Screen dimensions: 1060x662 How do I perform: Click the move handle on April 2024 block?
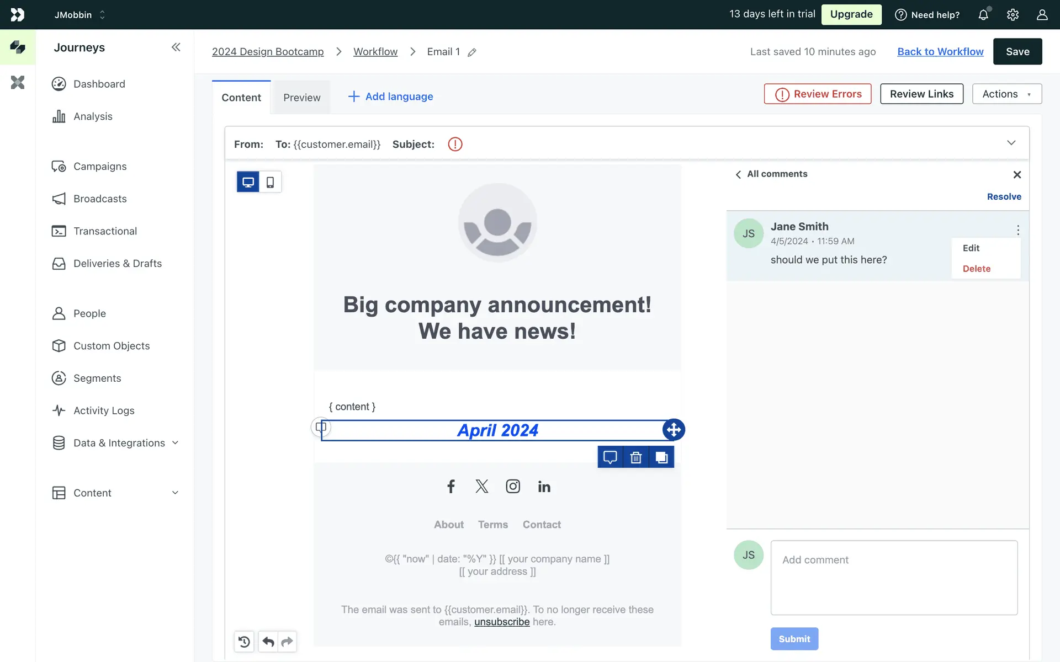point(674,430)
